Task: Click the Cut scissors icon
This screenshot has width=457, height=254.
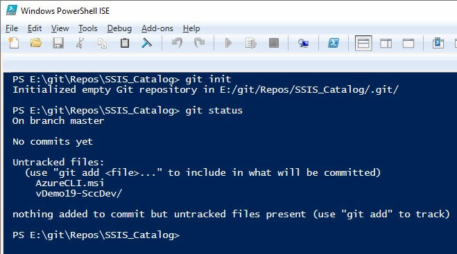Action: pos(80,43)
